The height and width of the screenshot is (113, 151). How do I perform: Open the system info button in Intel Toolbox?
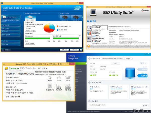11,44
